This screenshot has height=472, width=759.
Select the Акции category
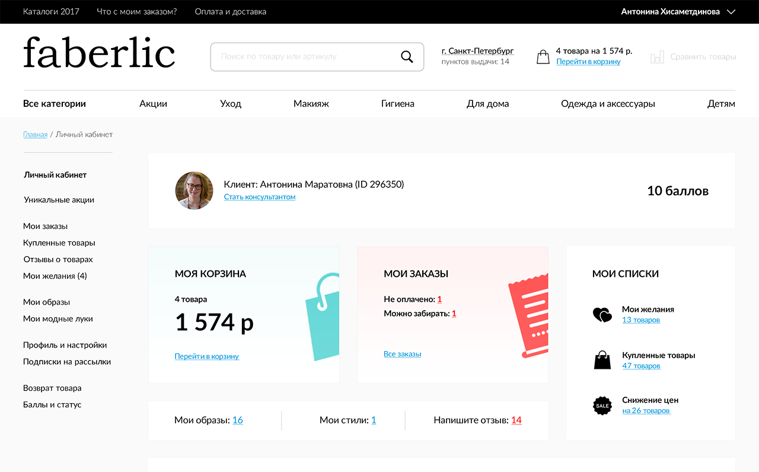(154, 104)
